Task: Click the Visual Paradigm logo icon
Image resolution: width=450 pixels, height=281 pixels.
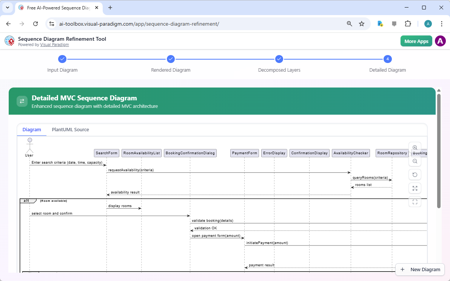Action: pyautogui.click(x=9, y=41)
